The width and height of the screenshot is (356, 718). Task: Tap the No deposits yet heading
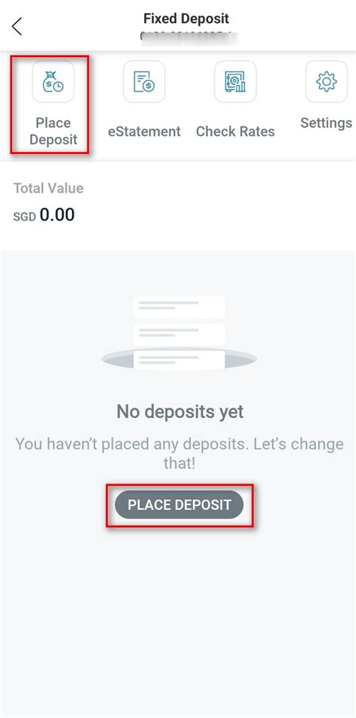pyautogui.click(x=180, y=412)
